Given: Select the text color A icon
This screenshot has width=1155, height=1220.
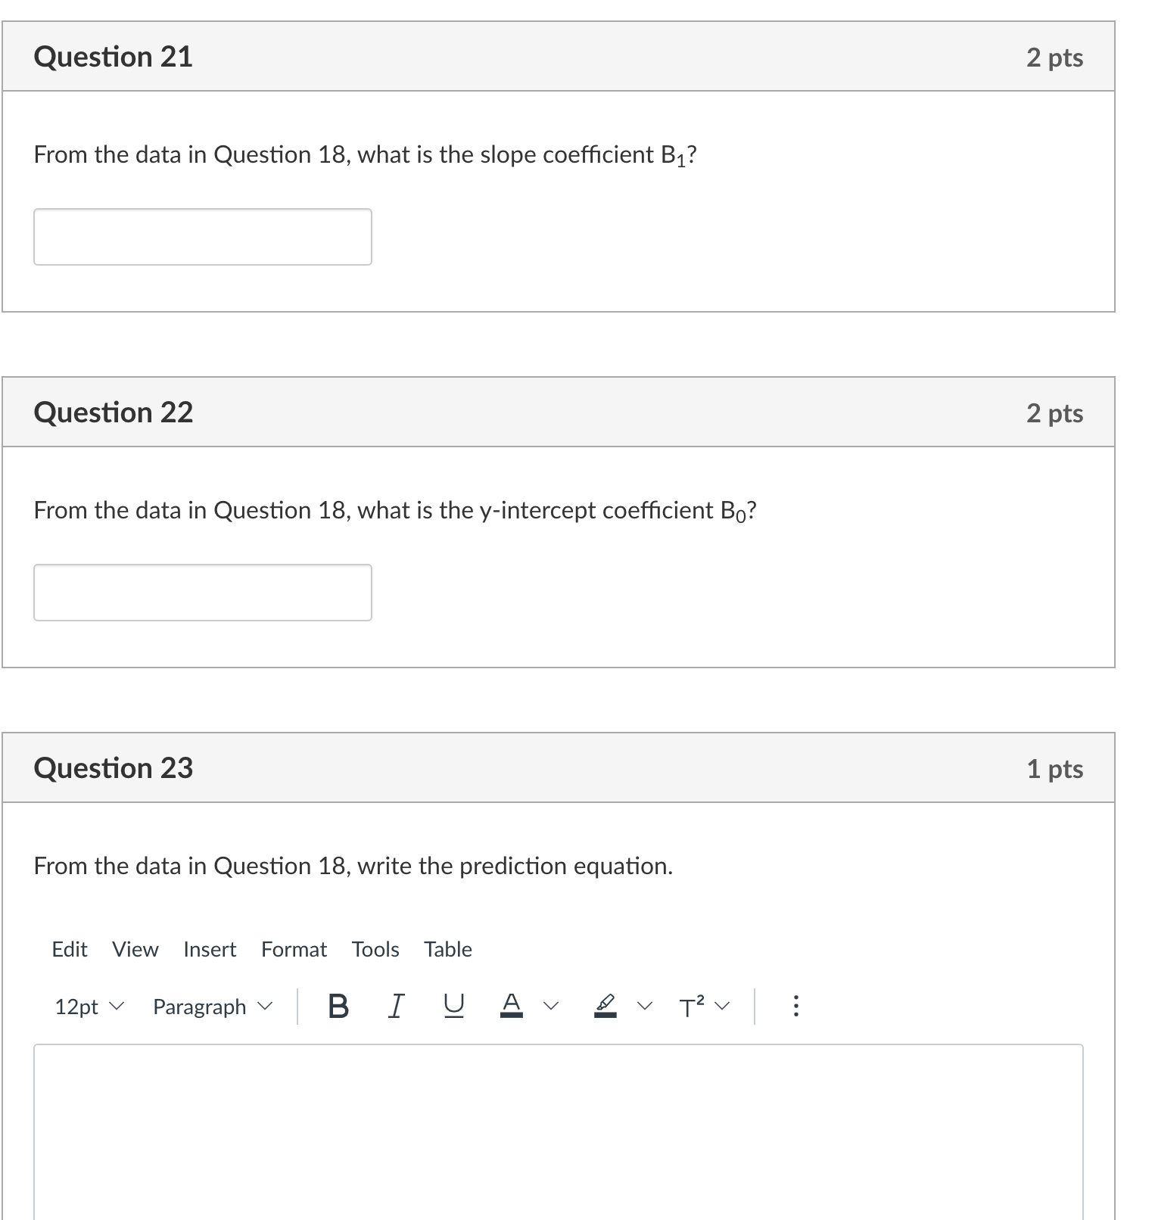Looking at the screenshot, I should [x=512, y=1005].
